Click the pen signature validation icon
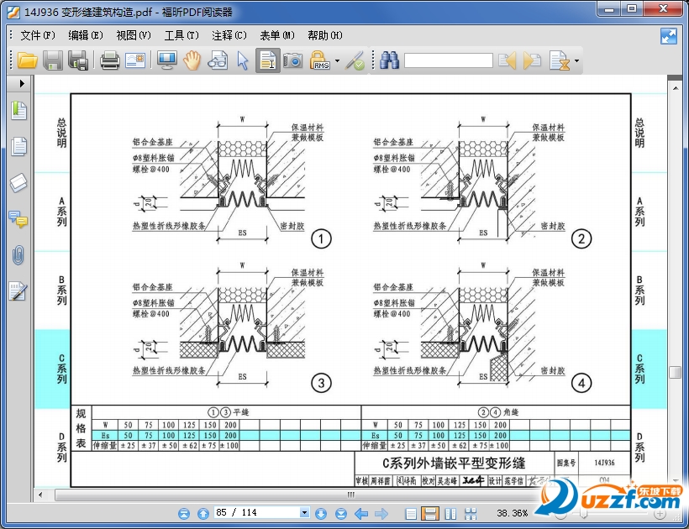This screenshot has height=529, width=689. tap(355, 60)
